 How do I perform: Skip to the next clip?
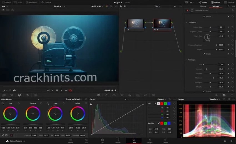click(x=66, y=90)
